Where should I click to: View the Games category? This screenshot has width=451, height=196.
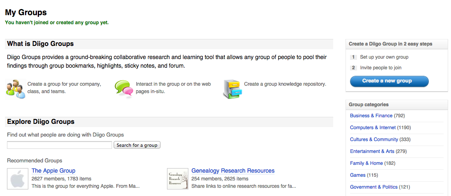pos(357,175)
